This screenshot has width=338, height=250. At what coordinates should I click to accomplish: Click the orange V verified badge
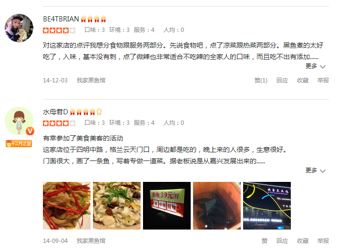click(30, 130)
